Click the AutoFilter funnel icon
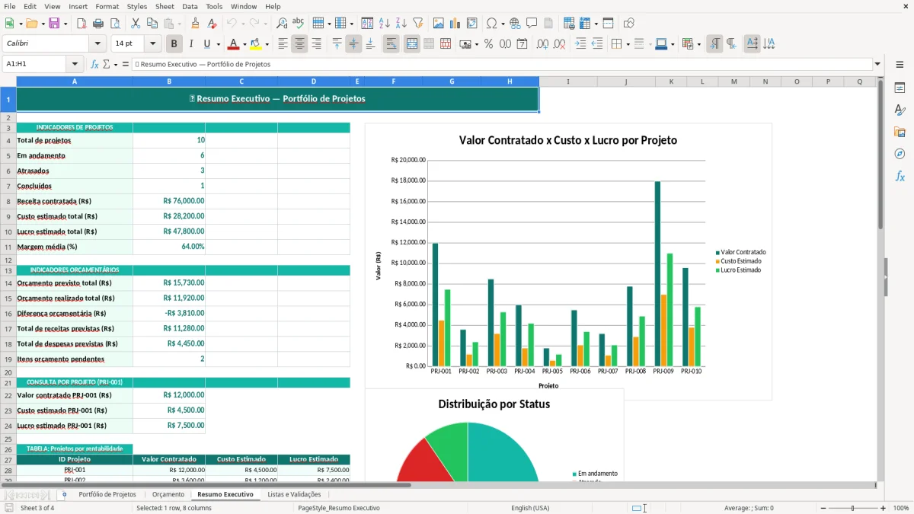This screenshot has height=514, width=914. click(x=417, y=24)
